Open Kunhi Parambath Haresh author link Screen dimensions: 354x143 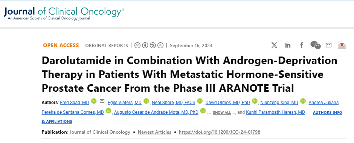click(x=275, y=112)
